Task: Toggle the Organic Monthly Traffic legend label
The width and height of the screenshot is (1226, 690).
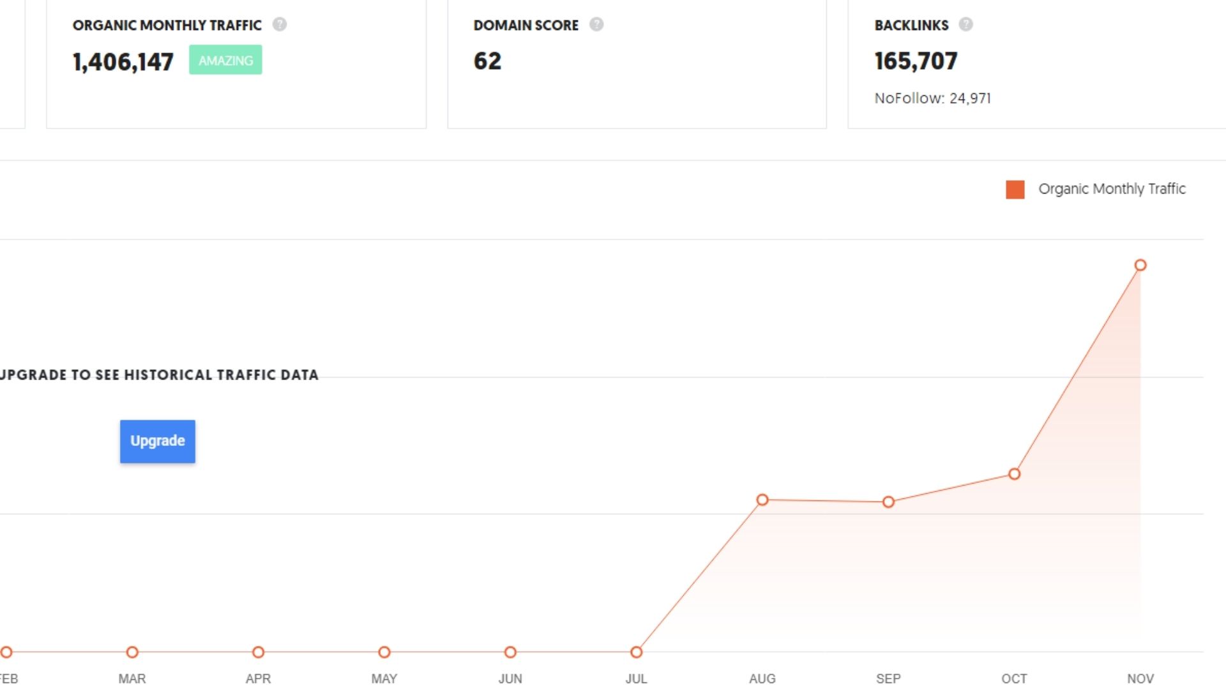Action: pos(1112,189)
